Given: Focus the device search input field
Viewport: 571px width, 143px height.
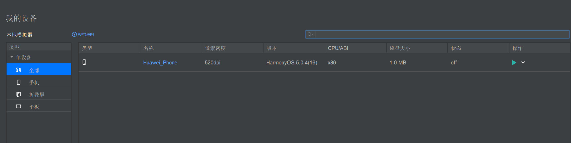Looking at the screenshot, I should point(440,34).
